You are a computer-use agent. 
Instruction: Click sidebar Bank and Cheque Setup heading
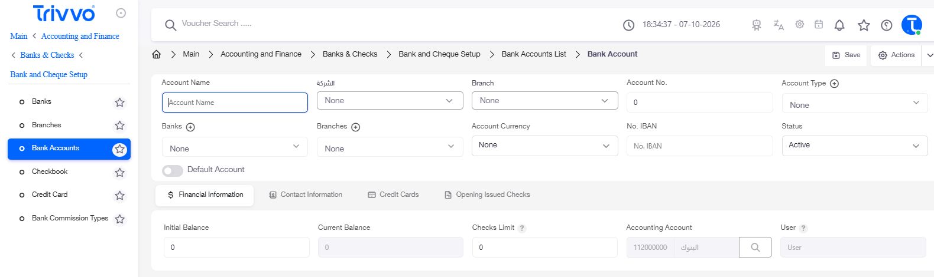[48, 75]
